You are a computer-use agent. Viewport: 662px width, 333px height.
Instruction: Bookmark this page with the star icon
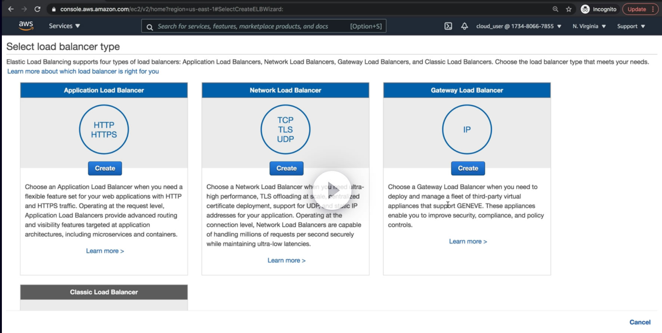(569, 9)
